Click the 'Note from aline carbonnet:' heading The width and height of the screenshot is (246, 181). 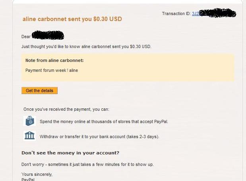coord(54,60)
